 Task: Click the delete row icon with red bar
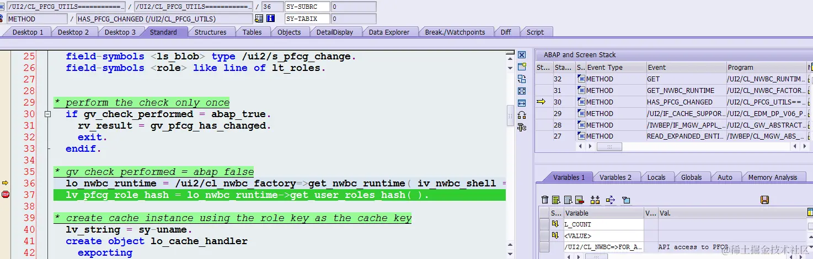coord(579,200)
